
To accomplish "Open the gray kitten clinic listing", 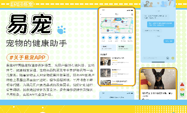I will pyautogui.click(x=117, y=73).
